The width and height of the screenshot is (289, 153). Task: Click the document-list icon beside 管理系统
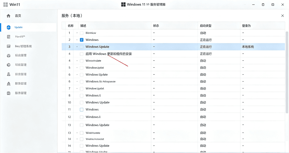click(9, 46)
